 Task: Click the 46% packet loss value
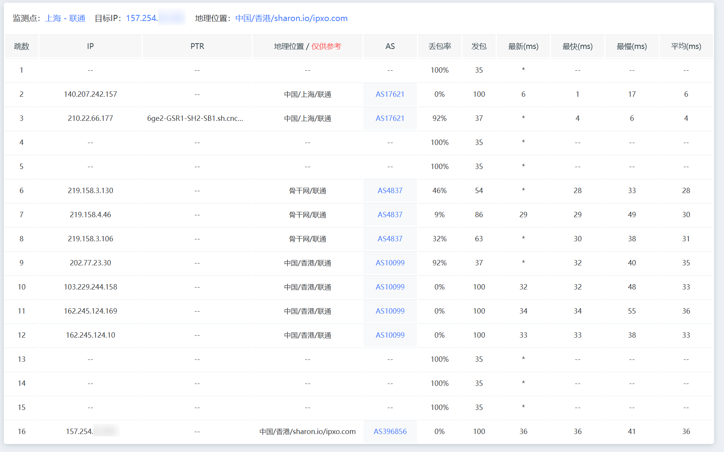coord(439,190)
